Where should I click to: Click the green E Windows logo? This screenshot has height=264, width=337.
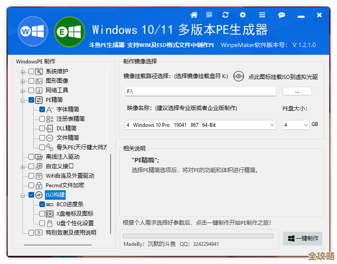70,32
